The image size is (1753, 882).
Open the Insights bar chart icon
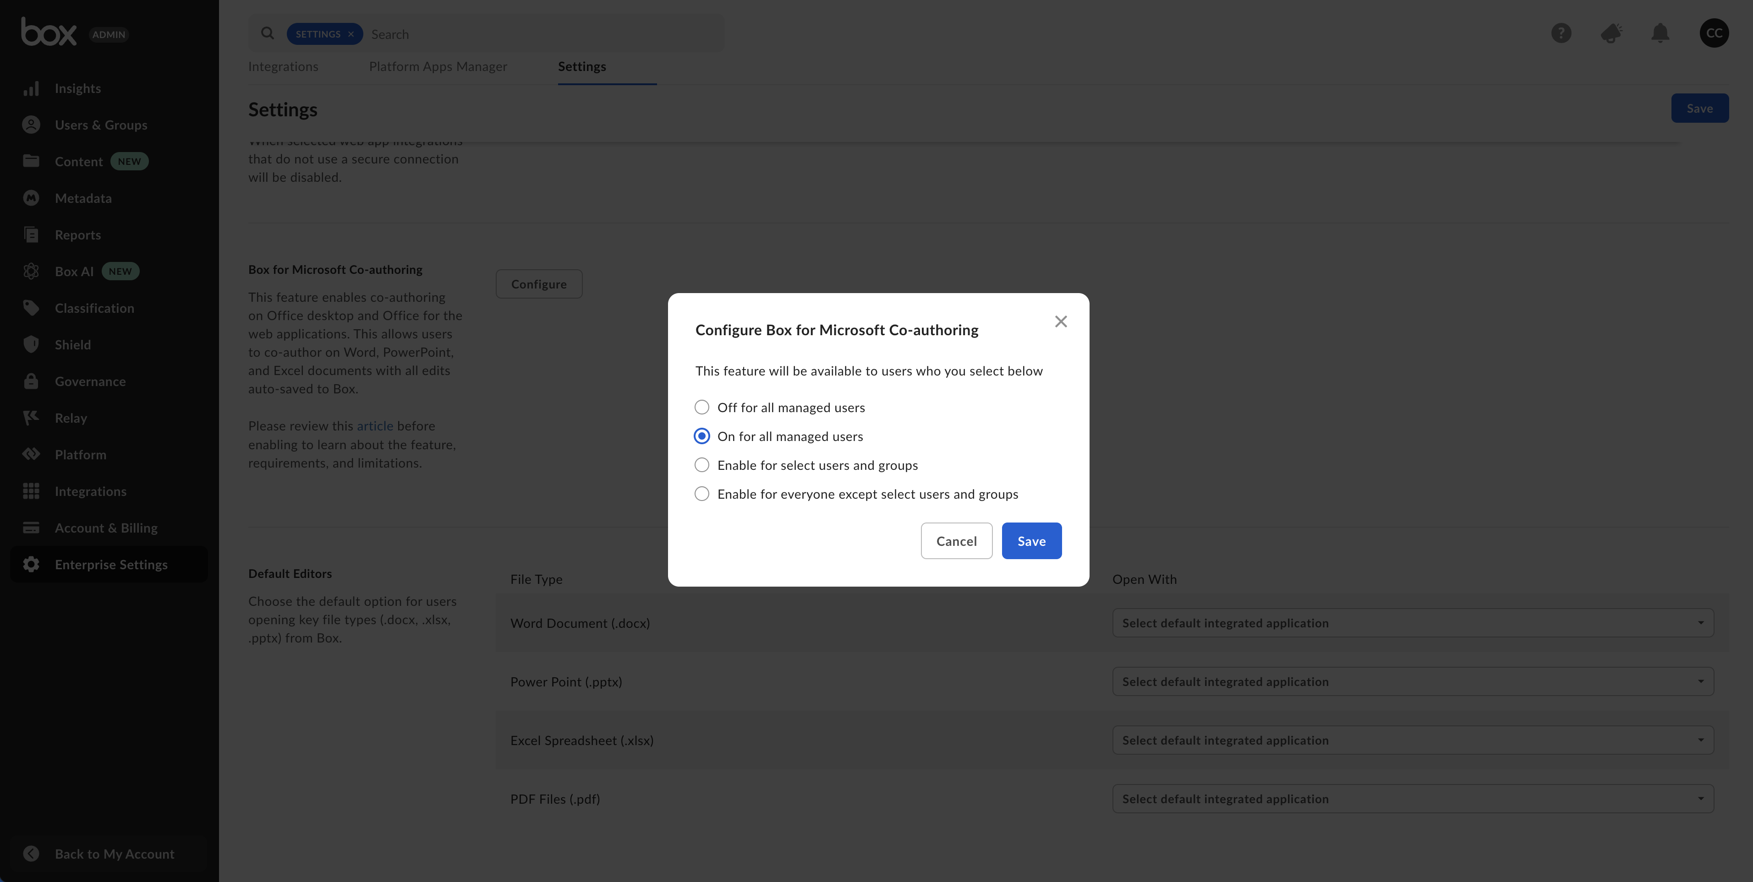pyautogui.click(x=31, y=88)
